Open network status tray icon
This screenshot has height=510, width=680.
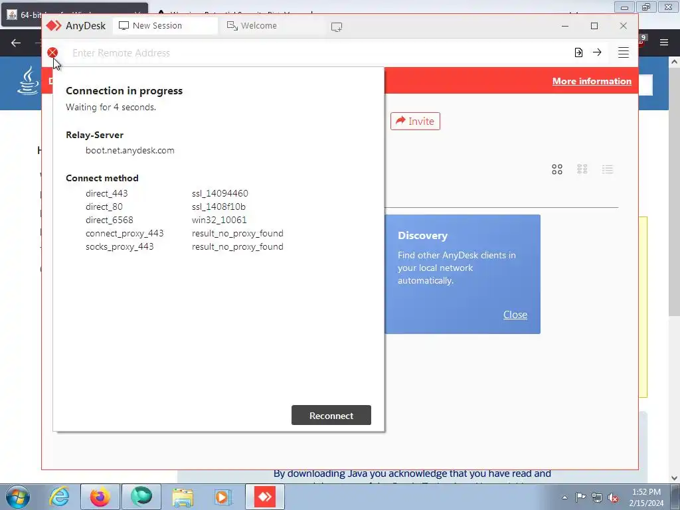[597, 497]
